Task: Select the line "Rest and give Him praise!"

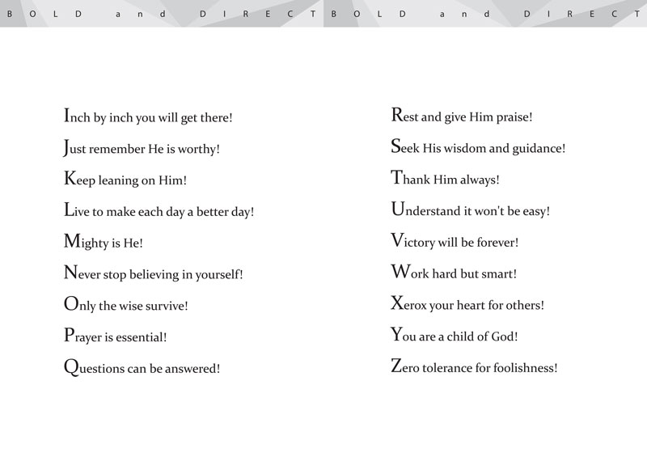Action: [462, 116]
